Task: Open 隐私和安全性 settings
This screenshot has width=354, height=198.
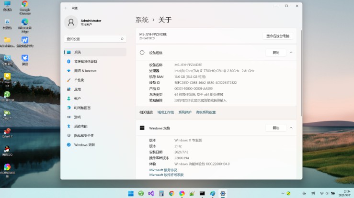Action: (x=95, y=135)
